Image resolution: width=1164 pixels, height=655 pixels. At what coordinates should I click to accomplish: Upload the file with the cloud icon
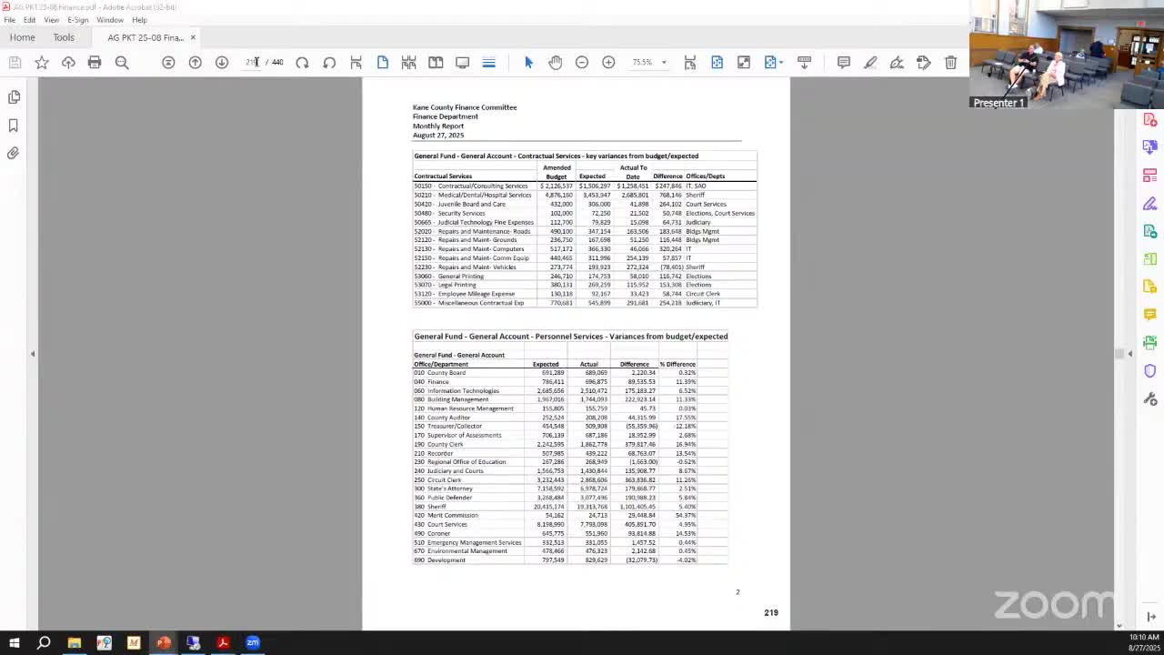[68, 62]
